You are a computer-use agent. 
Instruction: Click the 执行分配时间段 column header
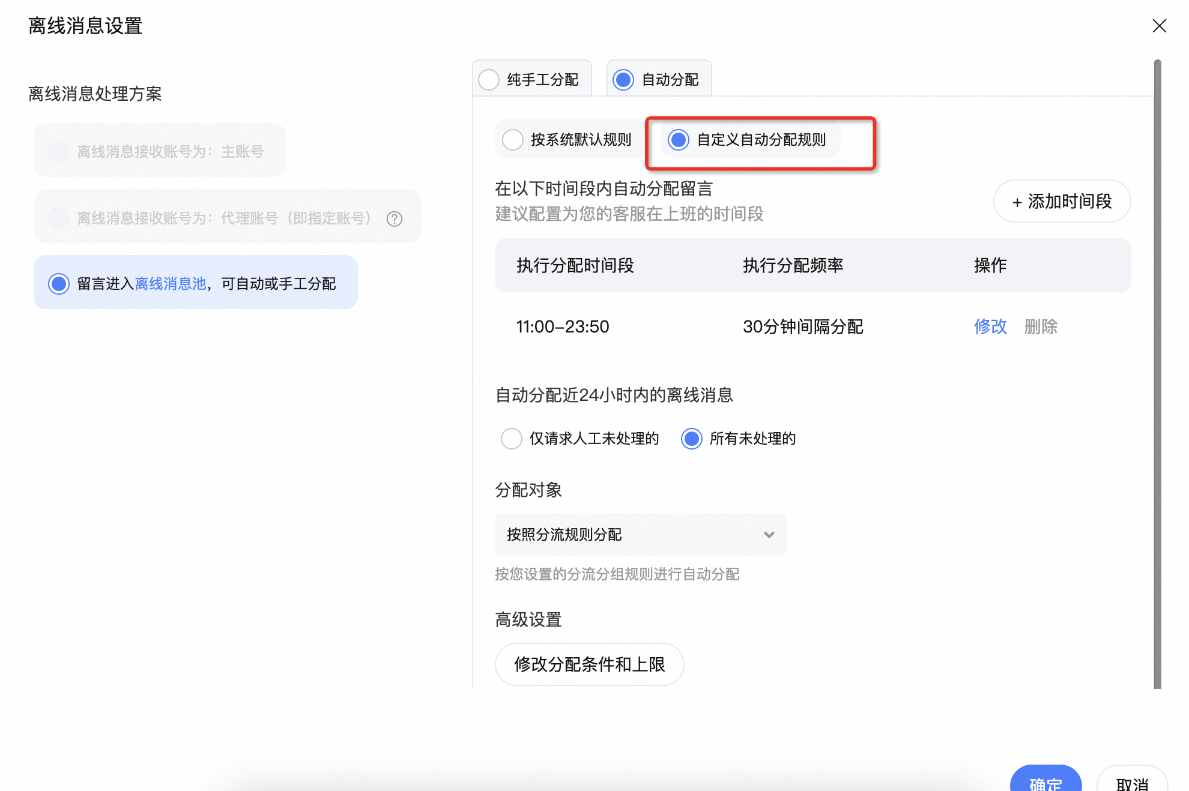point(575,265)
